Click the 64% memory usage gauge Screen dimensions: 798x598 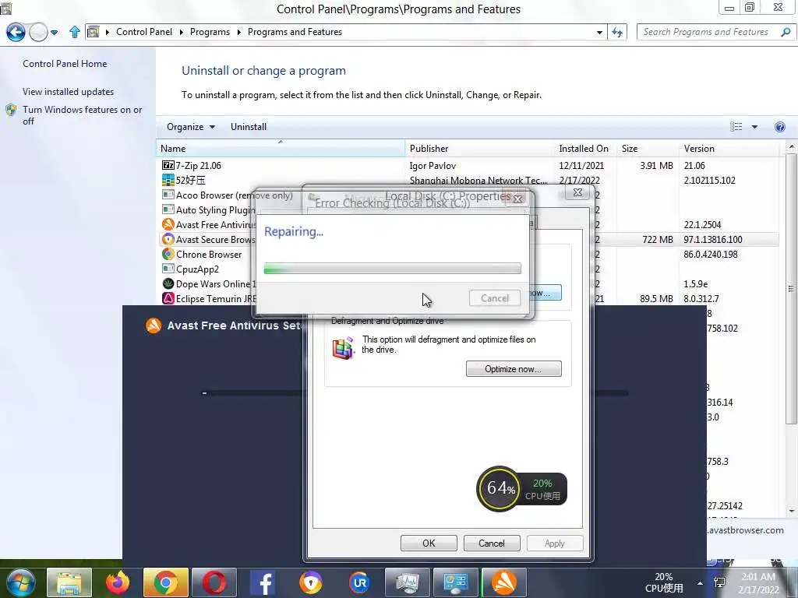point(499,488)
